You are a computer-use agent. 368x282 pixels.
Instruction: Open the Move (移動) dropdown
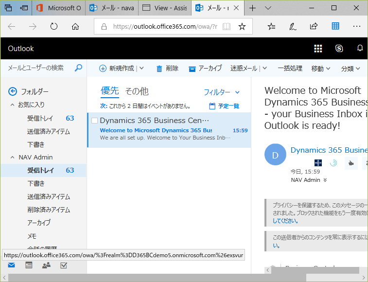[x=321, y=69]
